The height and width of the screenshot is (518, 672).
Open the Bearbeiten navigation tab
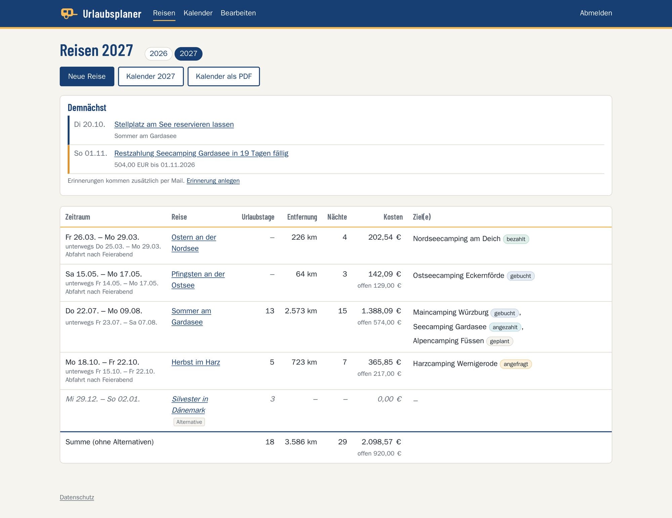pos(238,13)
